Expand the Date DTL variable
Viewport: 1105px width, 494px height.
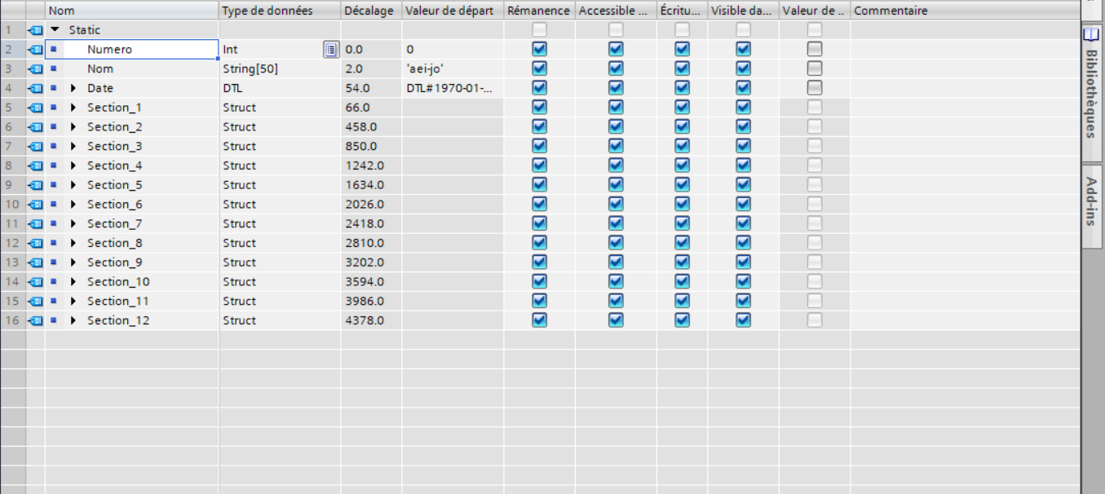point(73,88)
